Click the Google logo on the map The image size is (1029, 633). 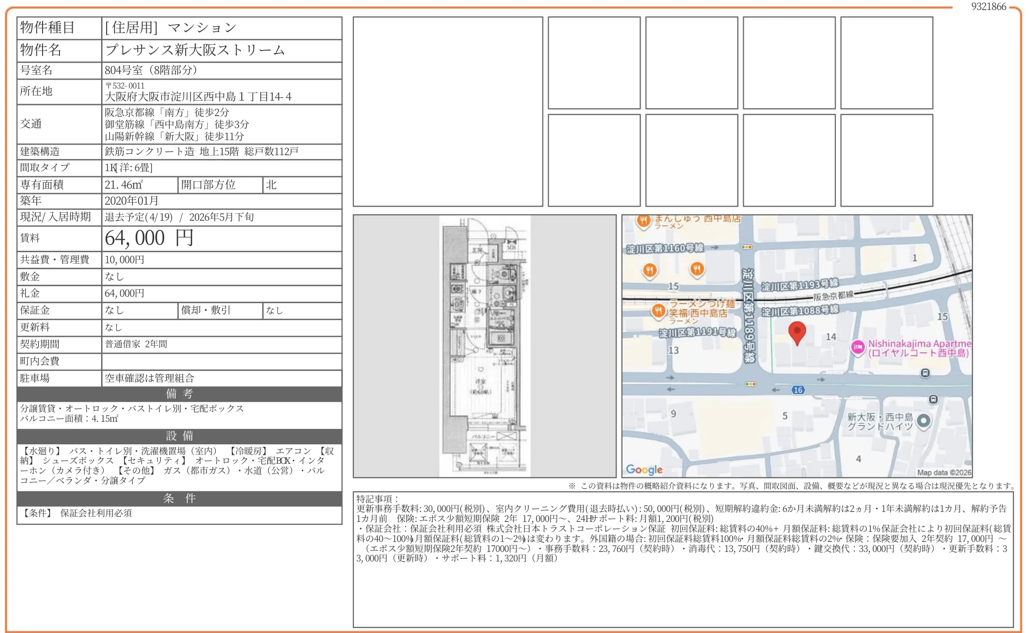click(x=644, y=469)
